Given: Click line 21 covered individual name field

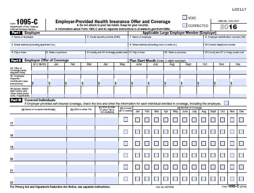Looking at the screenshot, I should tap(40, 169).
